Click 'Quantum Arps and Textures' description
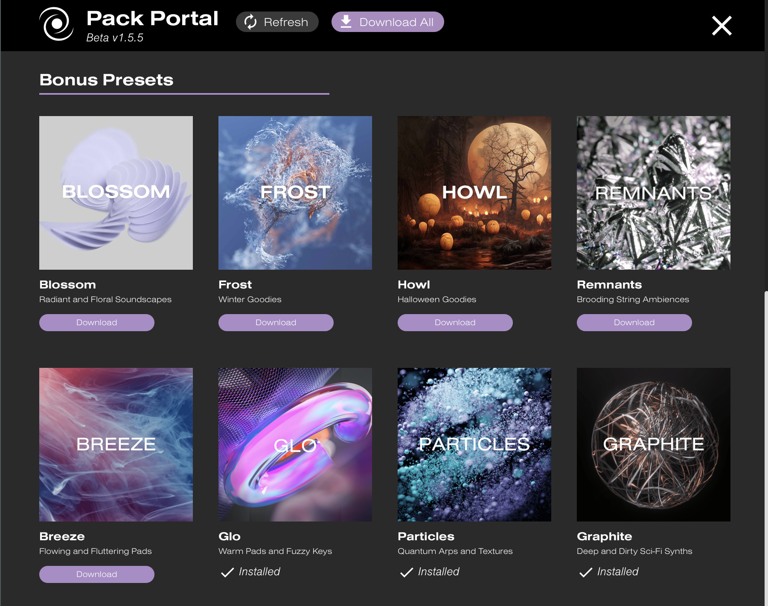The image size is (768, 606). click(x=455, y=551)
